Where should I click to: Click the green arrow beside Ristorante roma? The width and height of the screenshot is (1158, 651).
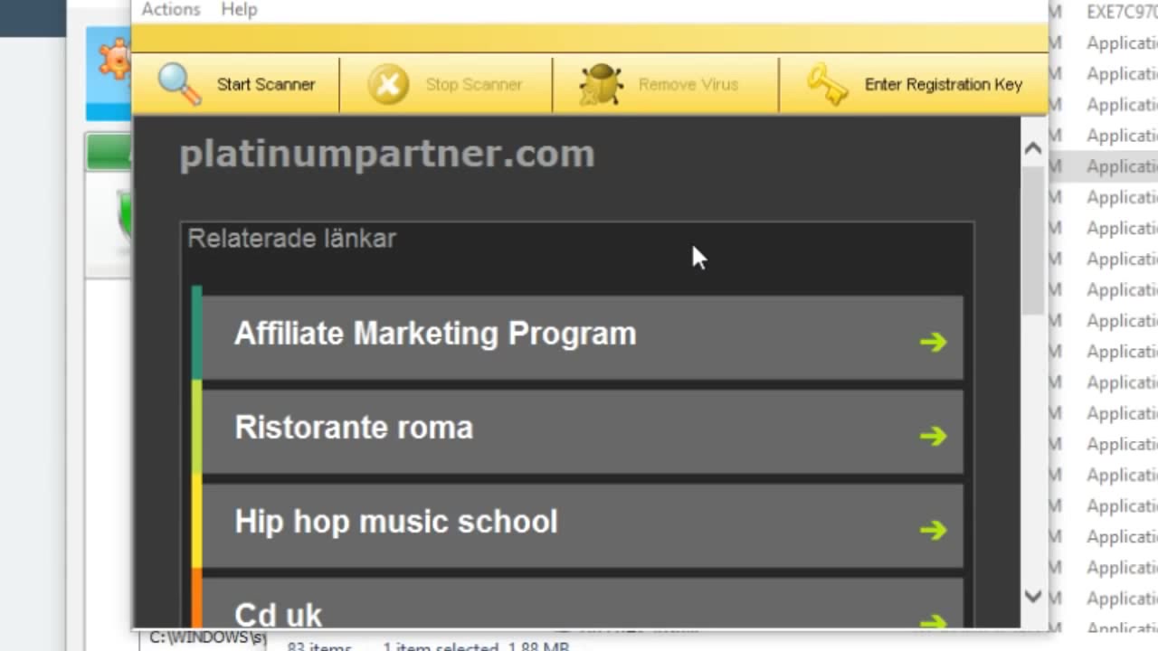pyautogui.click(x=933, y=436)
